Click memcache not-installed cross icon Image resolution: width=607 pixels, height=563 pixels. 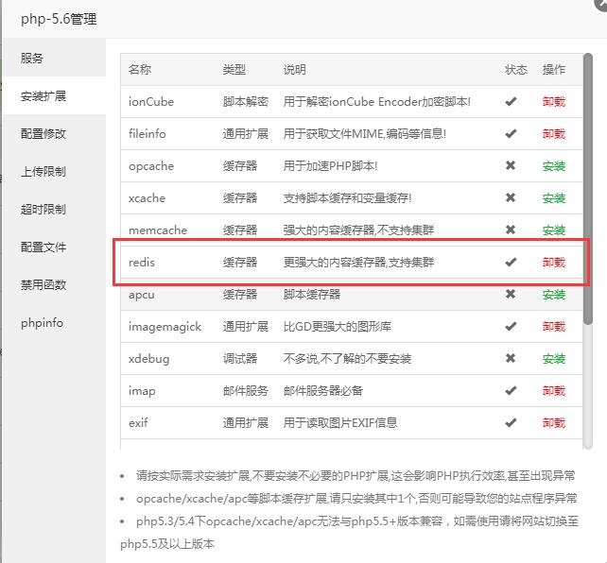point(511,230)
